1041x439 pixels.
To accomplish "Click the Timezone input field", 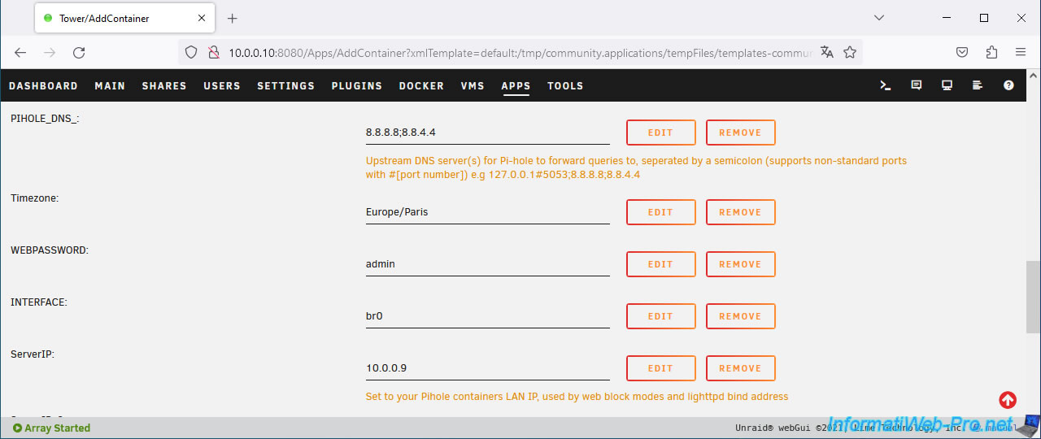I will coord(487,212).
